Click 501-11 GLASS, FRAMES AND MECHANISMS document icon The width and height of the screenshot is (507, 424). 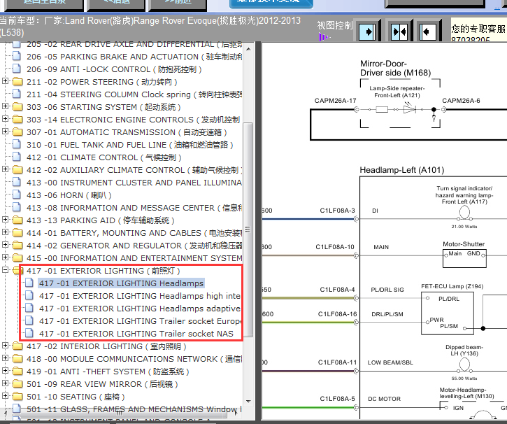(x=17, y=409)
